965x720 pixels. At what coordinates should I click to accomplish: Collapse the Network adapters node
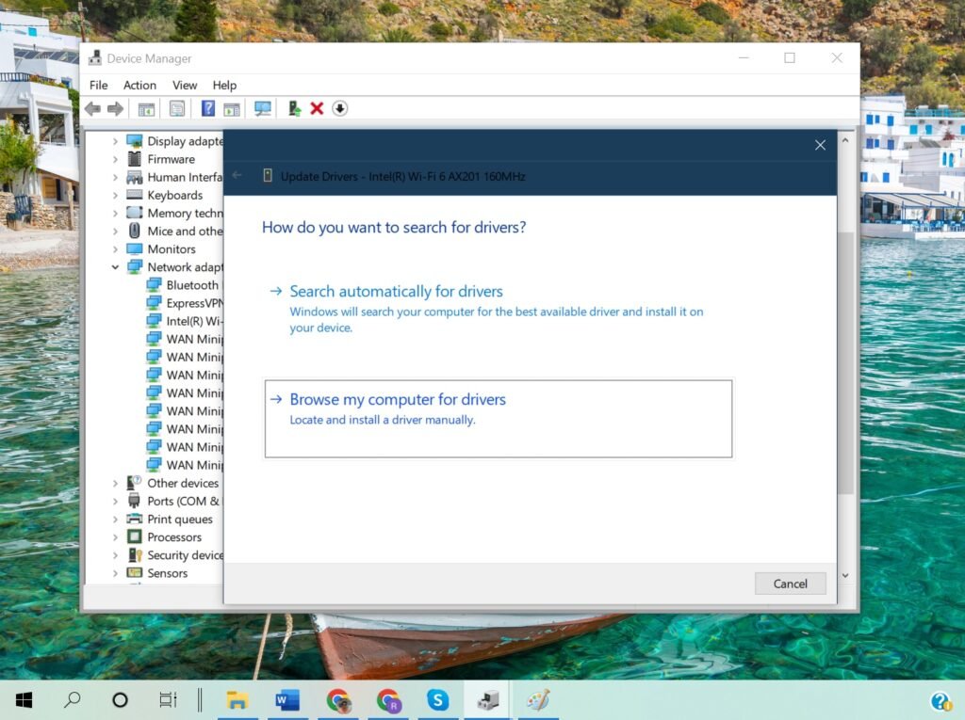tap(115, 267)
